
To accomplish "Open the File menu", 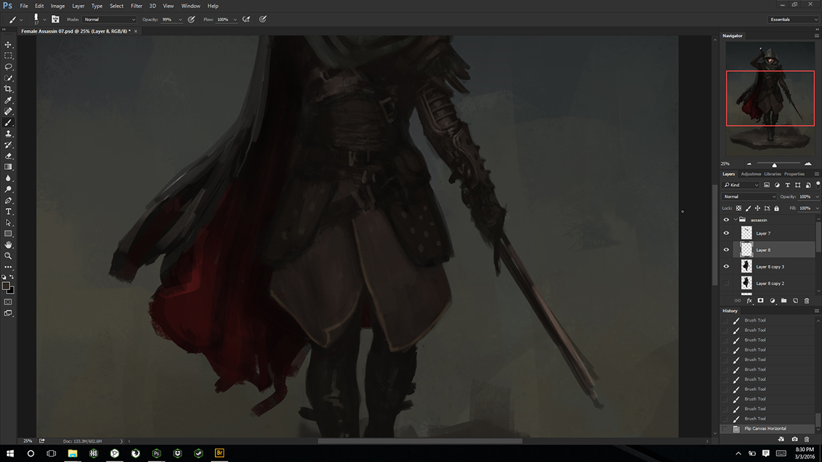I will [24, 5].
